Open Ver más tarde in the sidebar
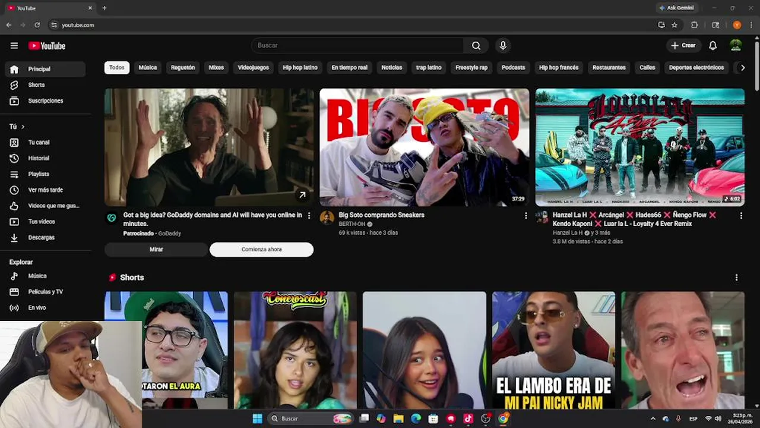 tap(45, 190)
